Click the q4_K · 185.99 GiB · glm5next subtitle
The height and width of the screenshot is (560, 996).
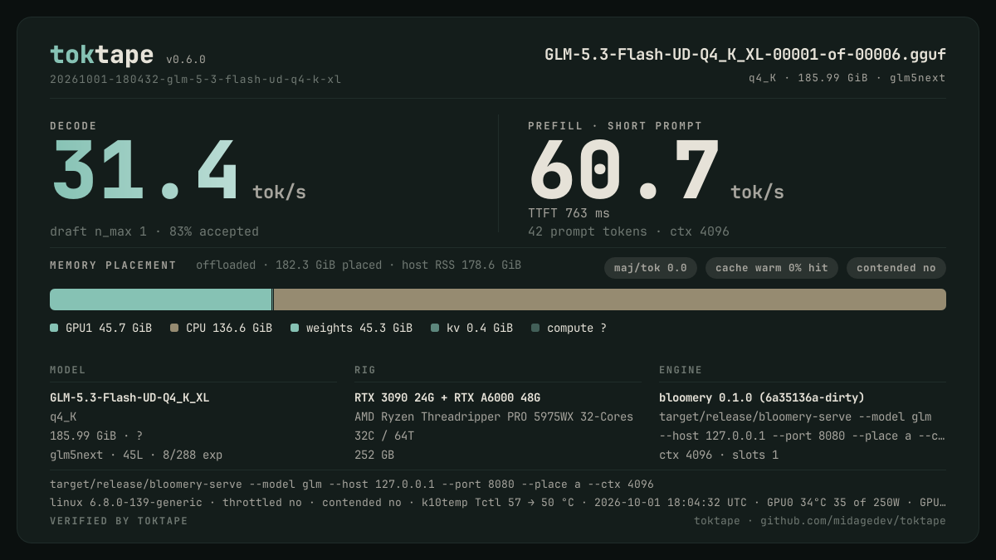pos(847,78)
